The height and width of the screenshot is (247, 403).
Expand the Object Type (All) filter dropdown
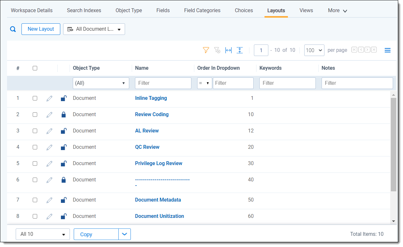[x=101, y=83]
